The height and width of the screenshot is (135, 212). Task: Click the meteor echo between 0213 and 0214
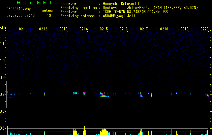[75, 93]
